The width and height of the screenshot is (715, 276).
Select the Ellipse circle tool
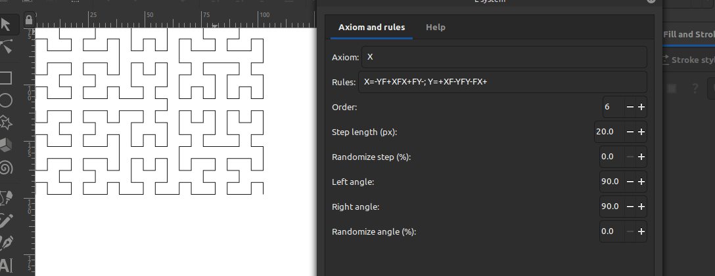pos(5,100)
